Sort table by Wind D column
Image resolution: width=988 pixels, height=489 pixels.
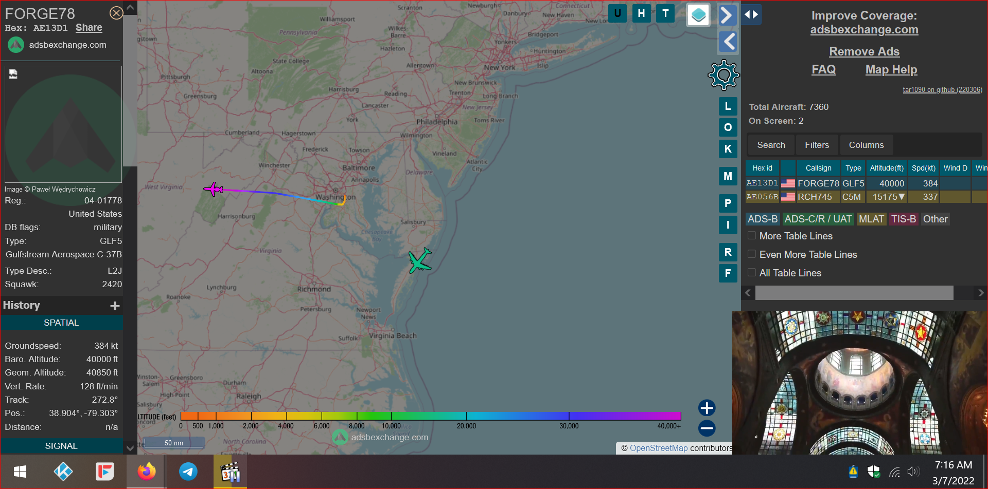coord(956,168)
